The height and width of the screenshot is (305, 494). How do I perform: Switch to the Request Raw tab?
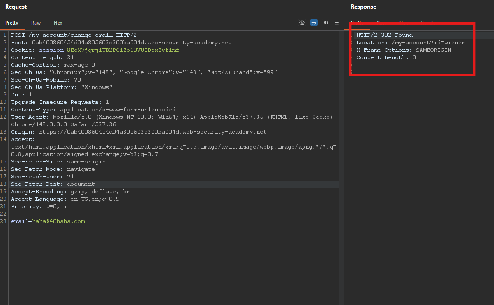36,23
